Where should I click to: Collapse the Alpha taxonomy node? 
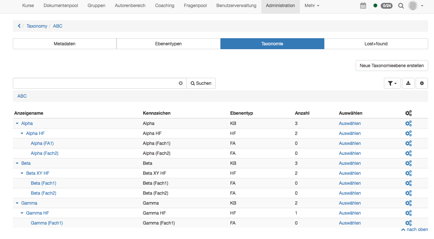click(17, 123)
